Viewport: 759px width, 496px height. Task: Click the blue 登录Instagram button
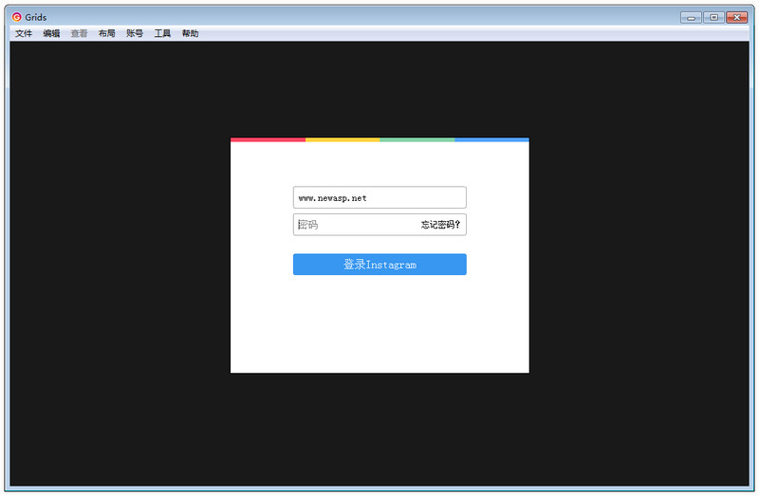(379, 265)
